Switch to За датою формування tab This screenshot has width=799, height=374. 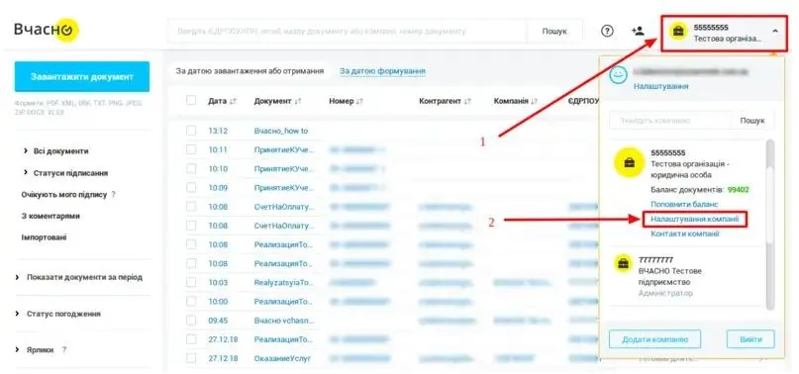(x=383, y=71)
